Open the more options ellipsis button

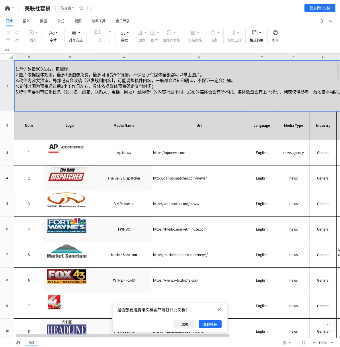coord(329,325)
